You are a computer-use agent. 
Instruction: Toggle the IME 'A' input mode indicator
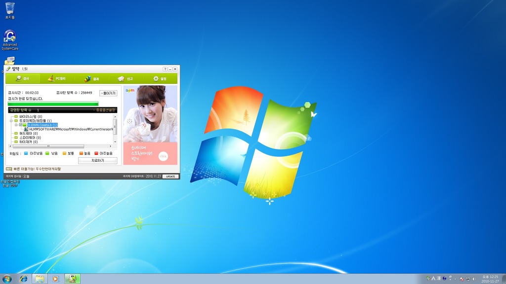click(433, 278)
